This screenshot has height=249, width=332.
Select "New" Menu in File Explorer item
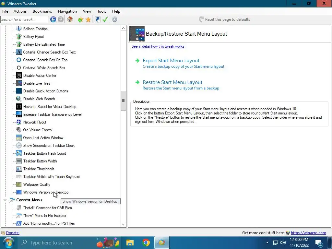click(45, 216)
